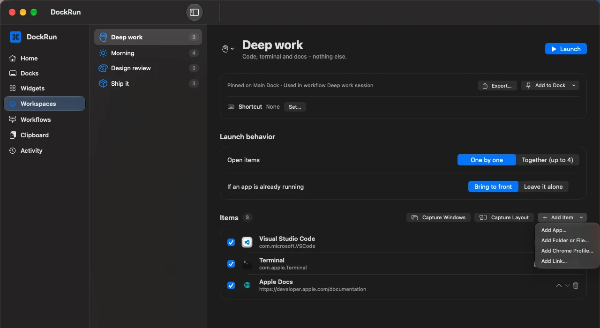The width and height of the screenshot is (600, 328).
Task: Toggle the Add Item dropdown chevron
Action: click(x=581, y=217)
